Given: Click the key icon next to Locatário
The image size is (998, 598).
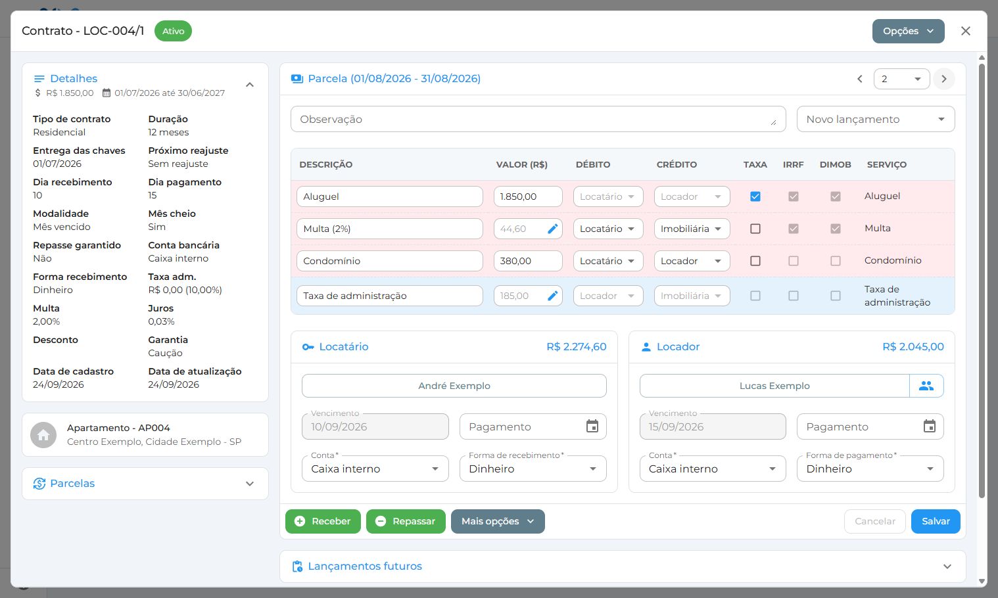Looking at the screenshot, I should [308, 347].
